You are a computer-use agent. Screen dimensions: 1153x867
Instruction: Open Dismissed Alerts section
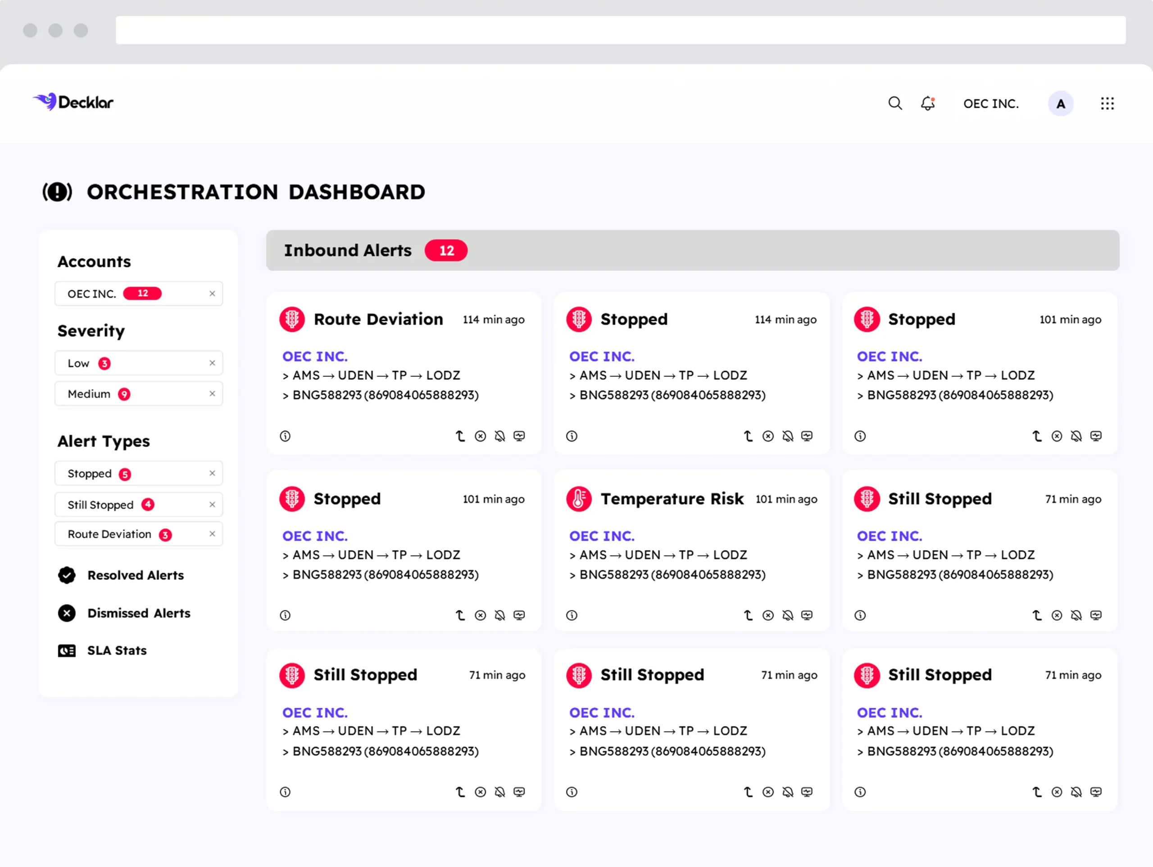(139, 613)
